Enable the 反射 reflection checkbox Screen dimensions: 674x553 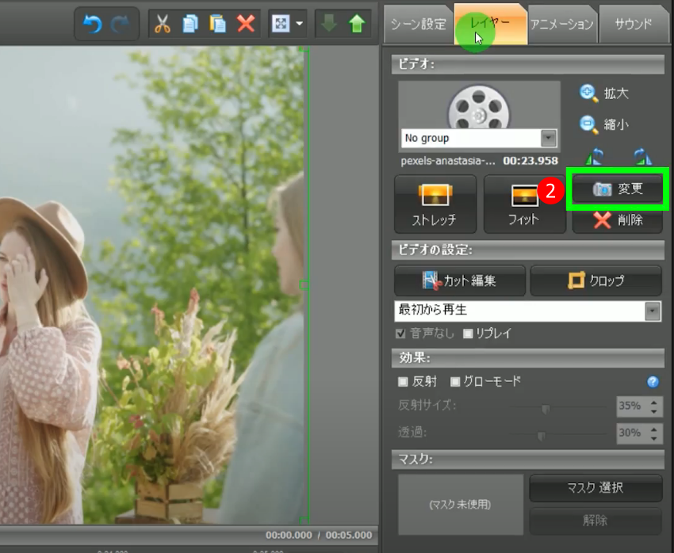[x=403, y=381]
